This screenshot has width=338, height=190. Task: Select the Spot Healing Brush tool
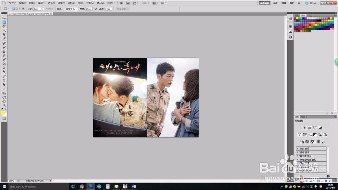pyautogui.click(x=4, y=43)
